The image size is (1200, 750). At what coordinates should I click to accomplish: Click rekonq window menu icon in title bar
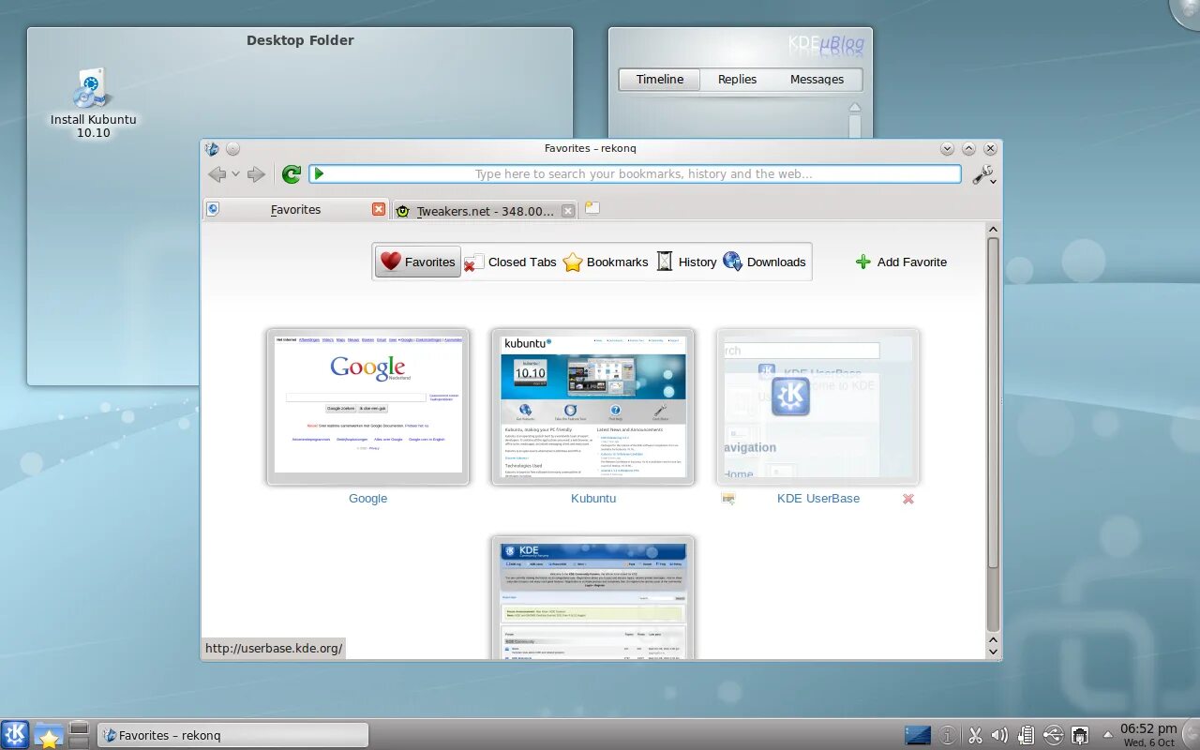[212, 148]
